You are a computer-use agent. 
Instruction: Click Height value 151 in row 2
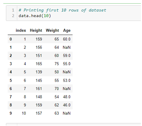tap(39, 56)
